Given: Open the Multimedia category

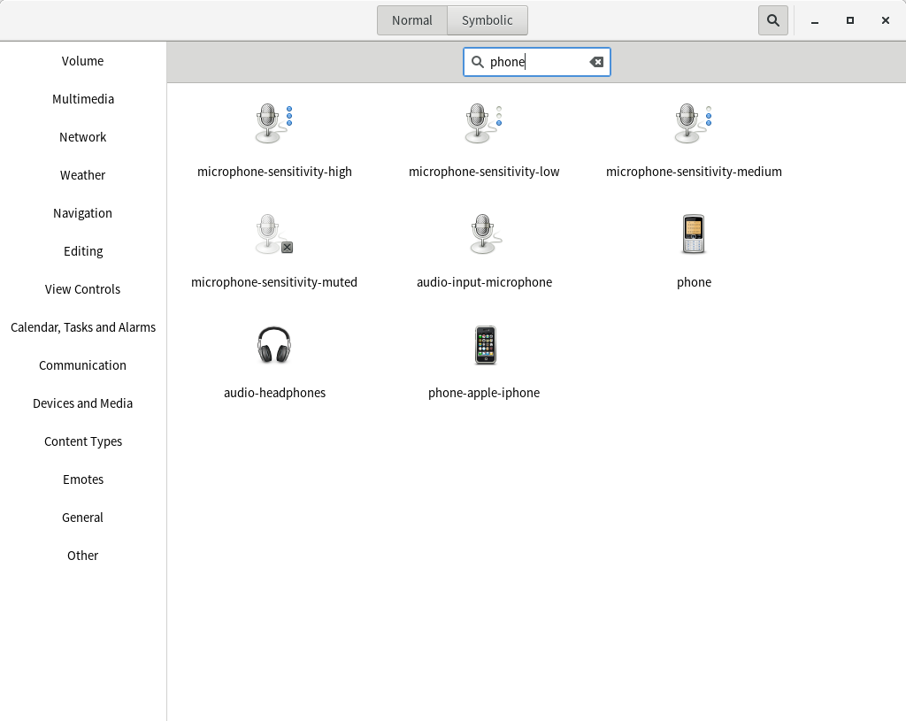Looking at the screenshot, I should pos(82,99).
